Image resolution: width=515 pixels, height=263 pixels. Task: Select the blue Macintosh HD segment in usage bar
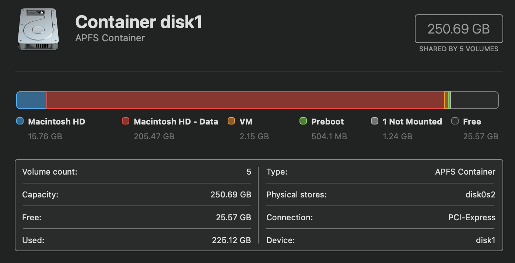coord(32,100)
